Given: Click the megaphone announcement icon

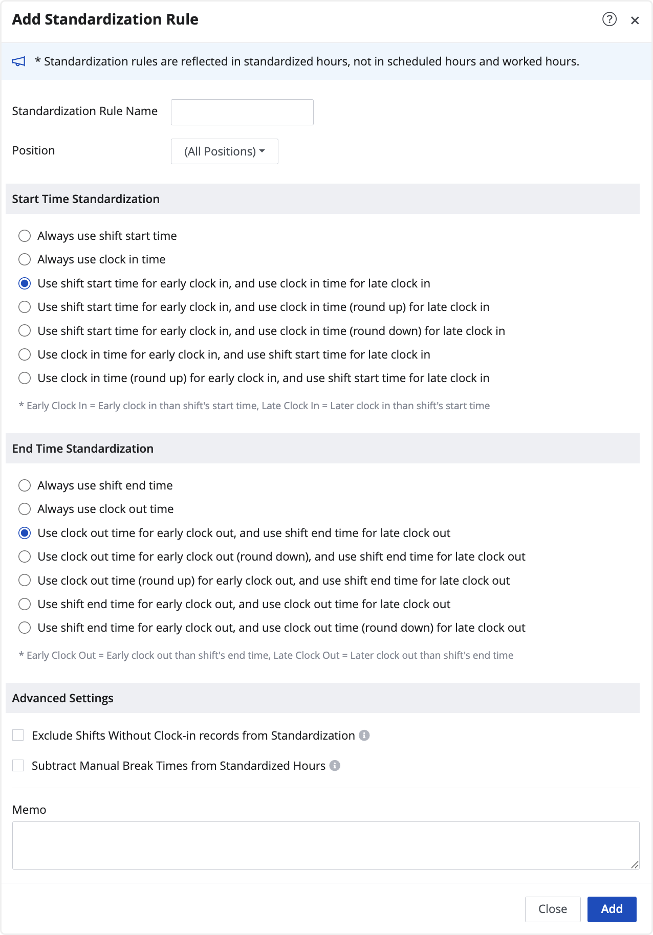Looking at the screenshot, I should pyautogui.click(x=19, y=61).
